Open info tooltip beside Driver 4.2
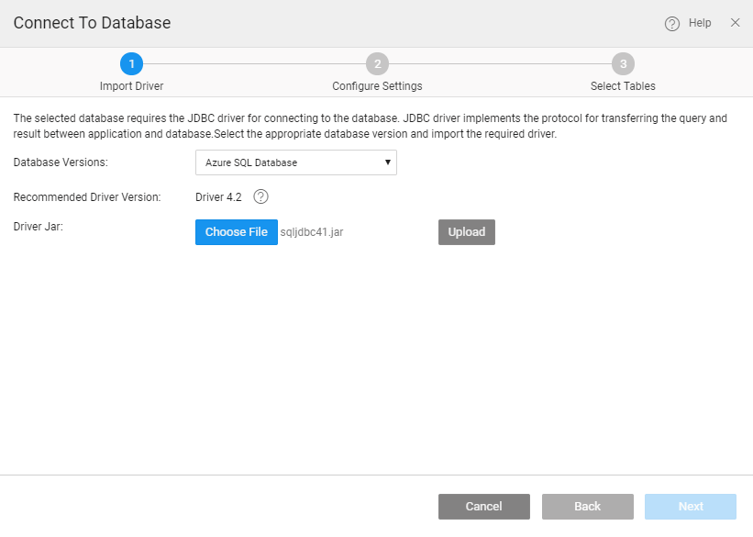This screenshot has height=537, width=753. pyautogui.click(x=260, y=196)
